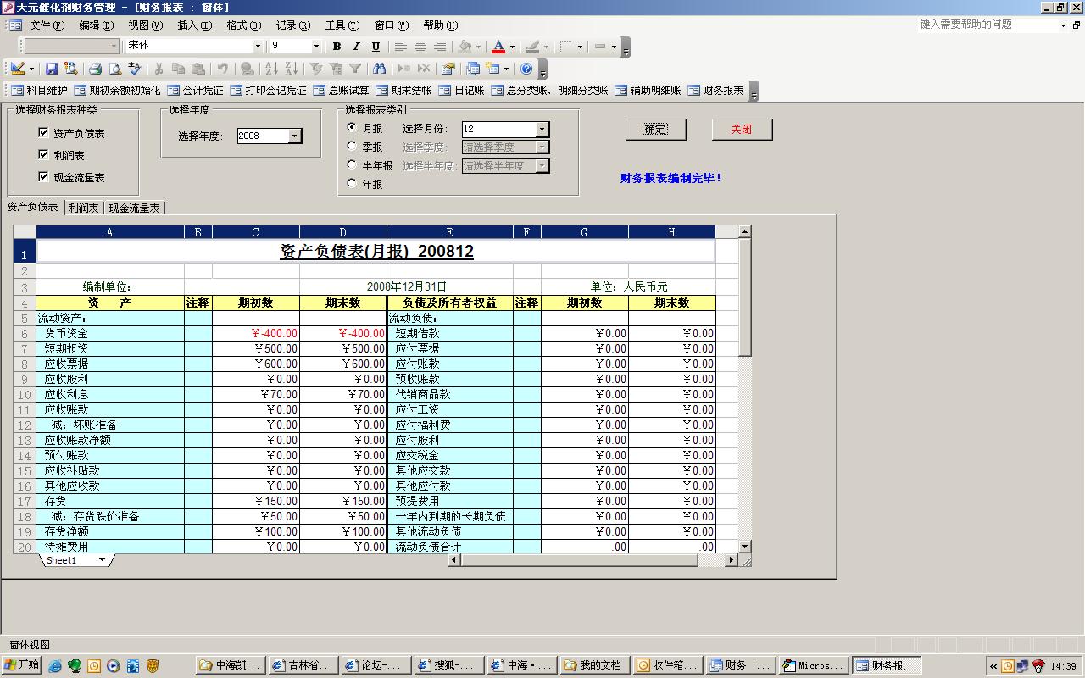The height and width of the screenshot is (678, 1085).
Task: Click the copy icon
Action: coord(178,69)
